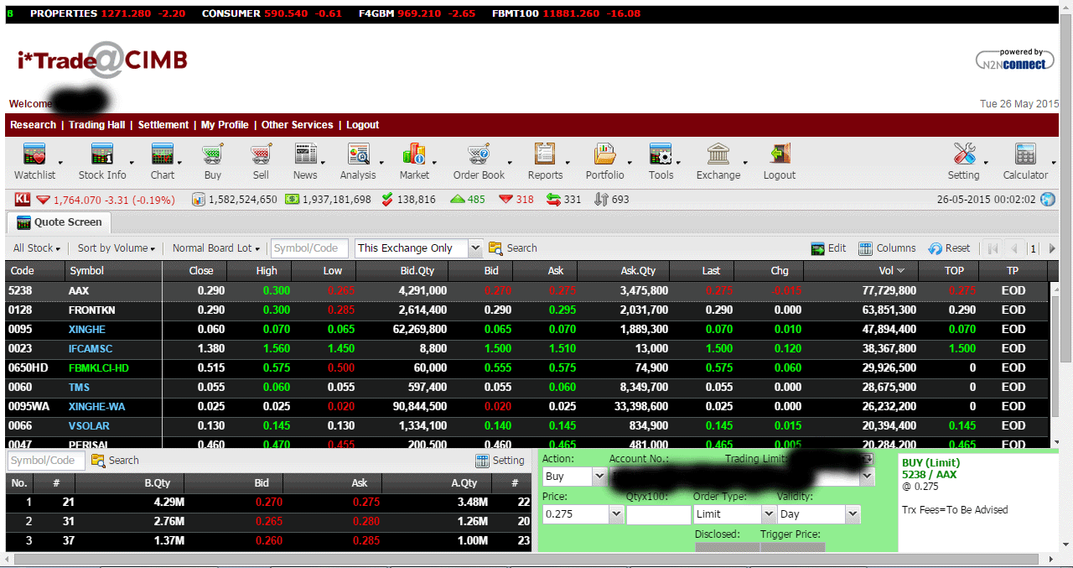Open the Order Book icon
This screenshot has width=1073, height=568.
tap(479, 155)
